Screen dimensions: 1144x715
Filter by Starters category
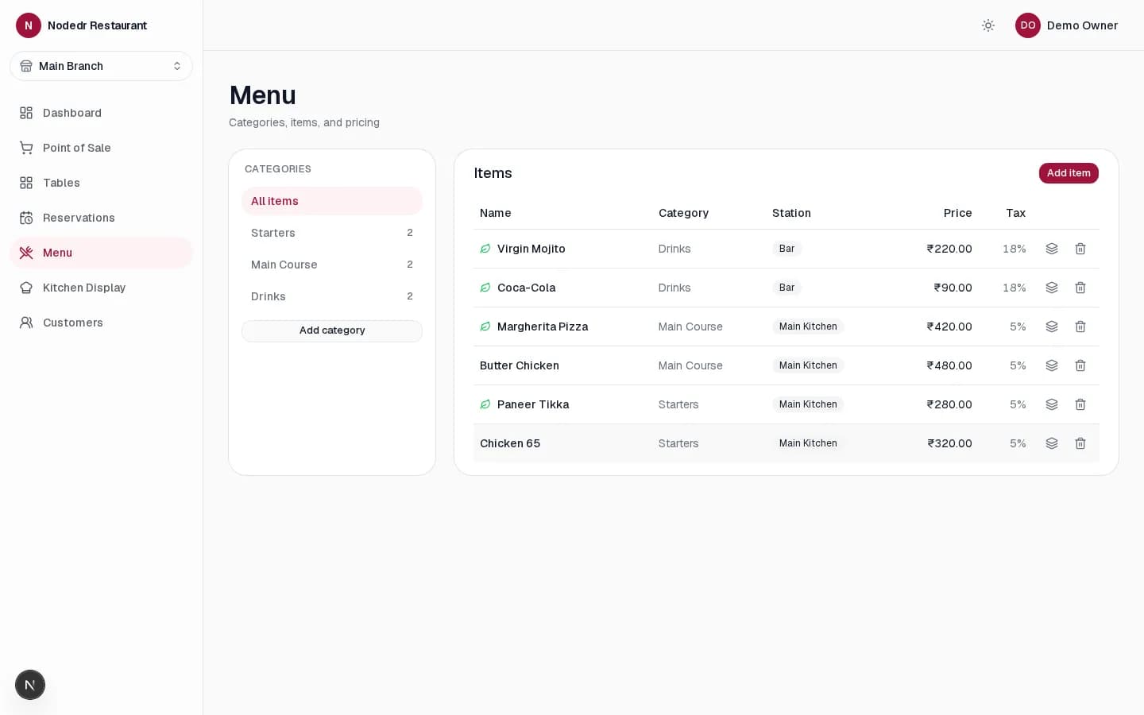[332, 233]
